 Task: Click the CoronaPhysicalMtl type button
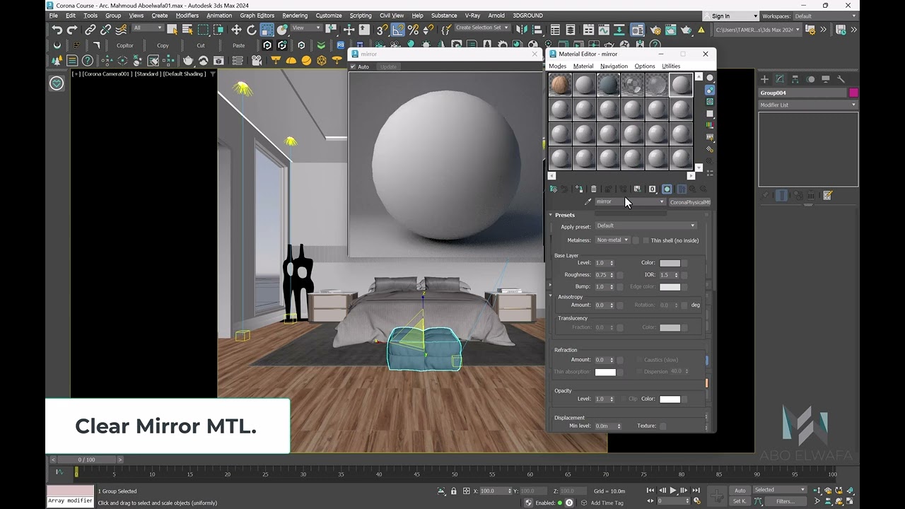[690, 202]
